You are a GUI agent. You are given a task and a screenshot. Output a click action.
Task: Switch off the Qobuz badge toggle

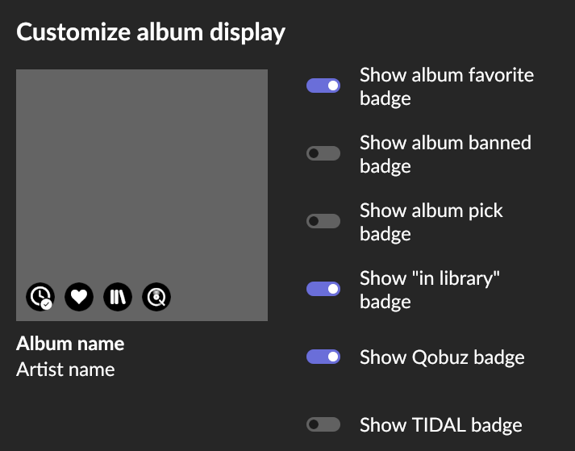pyautogui.click(x=323, y=357)
